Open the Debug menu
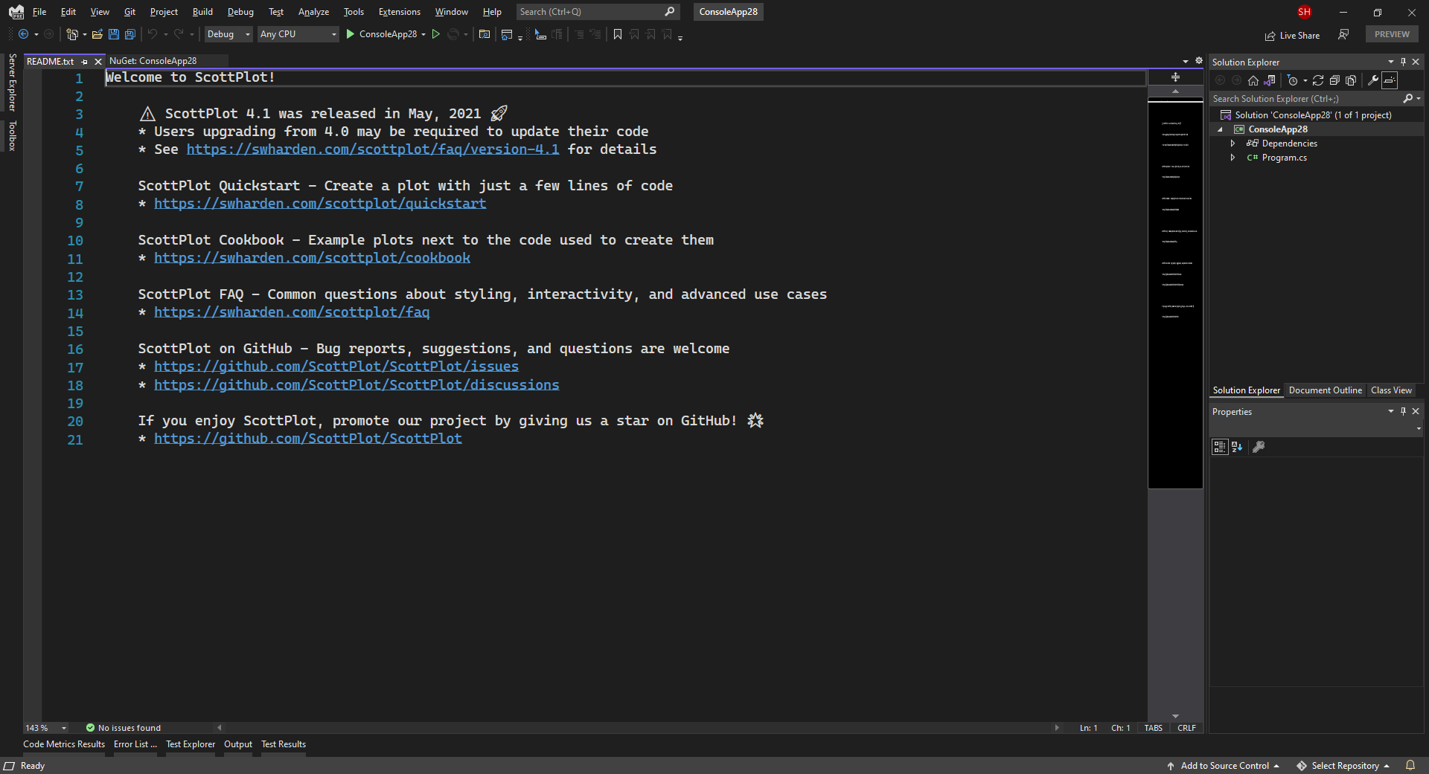 coord(240,12)
